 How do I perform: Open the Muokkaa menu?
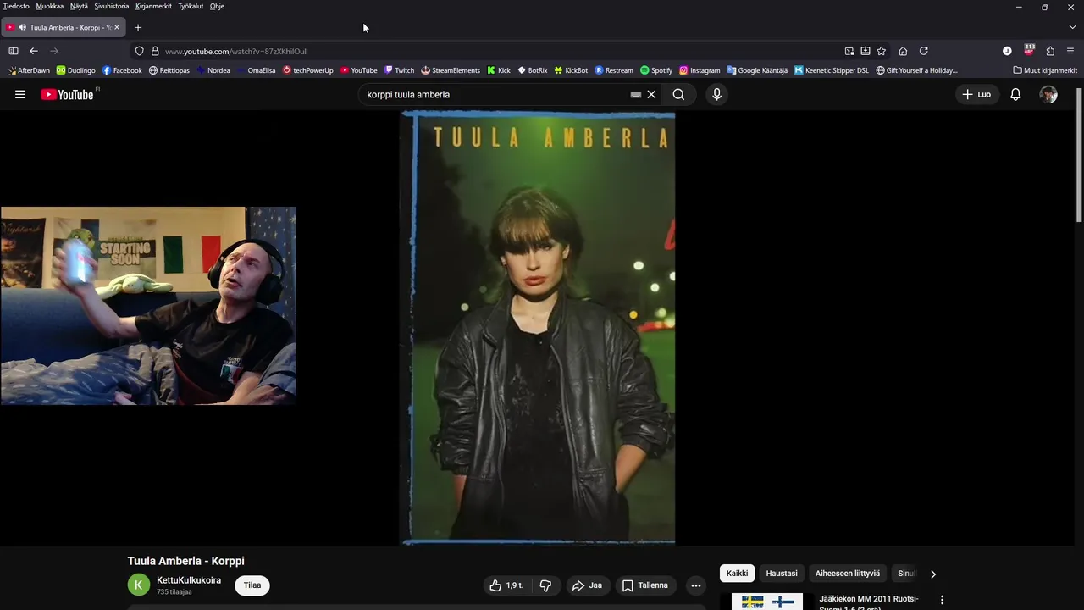pyautogui.click(x=49, y=6)
